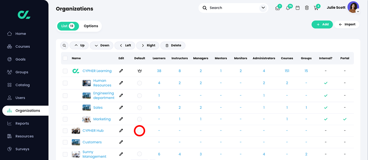Screen dimensions: 368x160
Task: Click the search magnifier in top search bar
Action: point(205,8)
